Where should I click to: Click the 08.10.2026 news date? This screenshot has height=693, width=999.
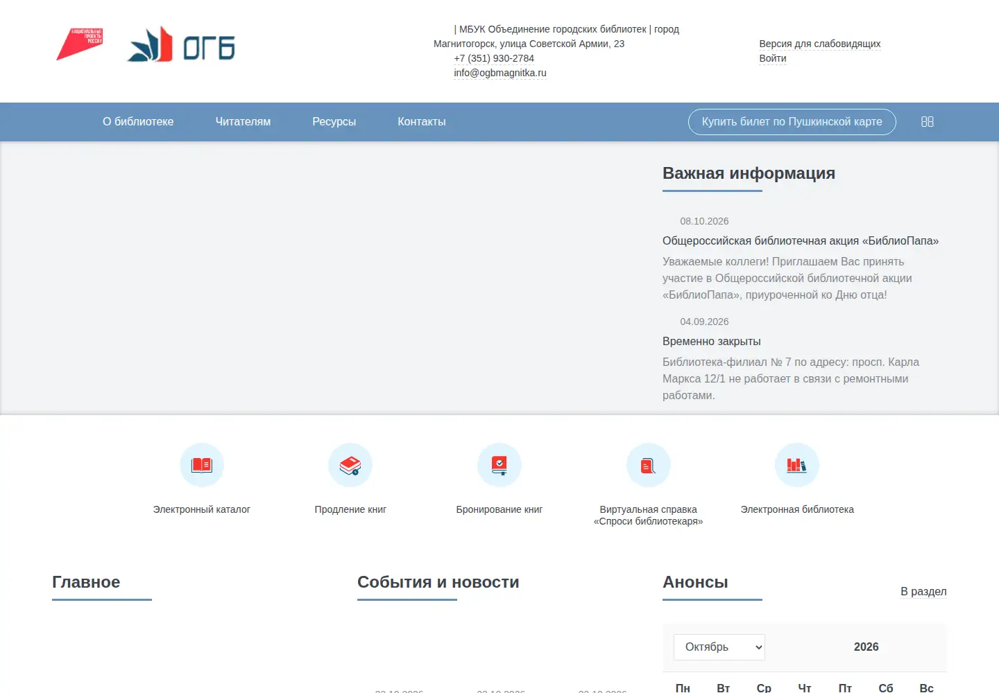point(704,221)
